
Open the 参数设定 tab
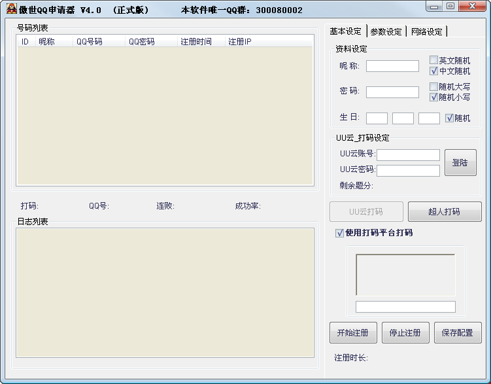pos(386,31)
